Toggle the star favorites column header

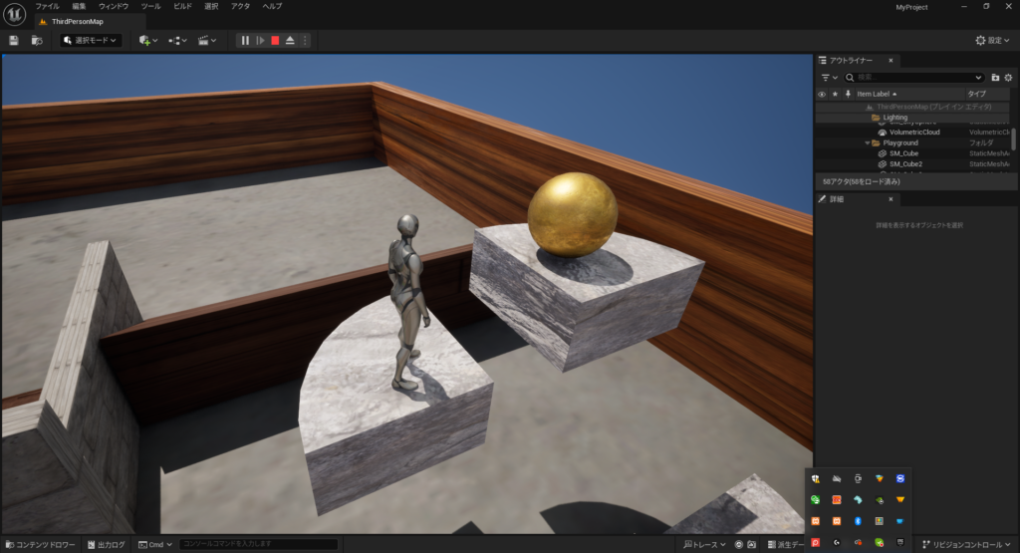(835, 94)
